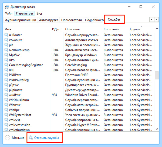Click the scrollbar up arrow
Screen dimensions: 162x147
coord(157,29)
